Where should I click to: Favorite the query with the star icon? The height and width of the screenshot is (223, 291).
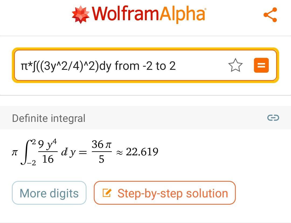[x=235, y=66]
